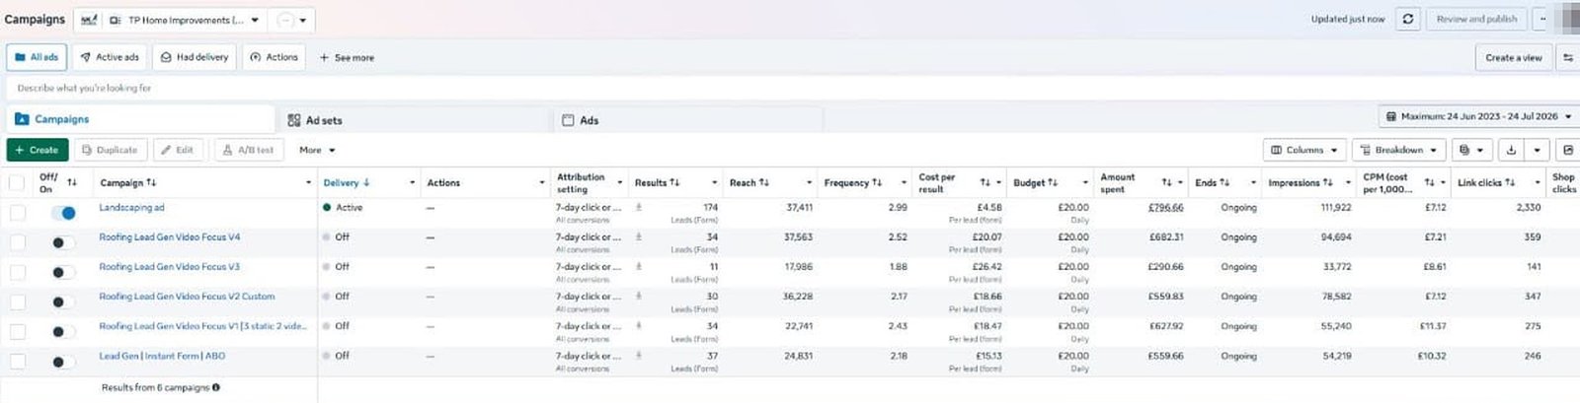
Task: Check the Roofing Lead Gen Video Focus V4 row
Action: point(17,242)
